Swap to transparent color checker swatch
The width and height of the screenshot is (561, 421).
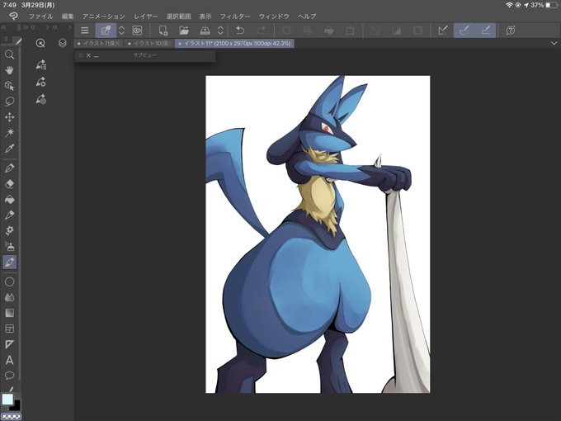[x=12, y=417]
